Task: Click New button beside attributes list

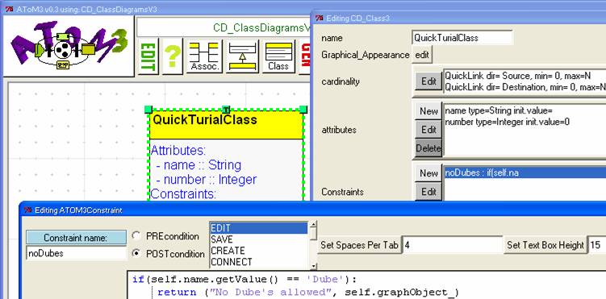Action: [428, 111]
